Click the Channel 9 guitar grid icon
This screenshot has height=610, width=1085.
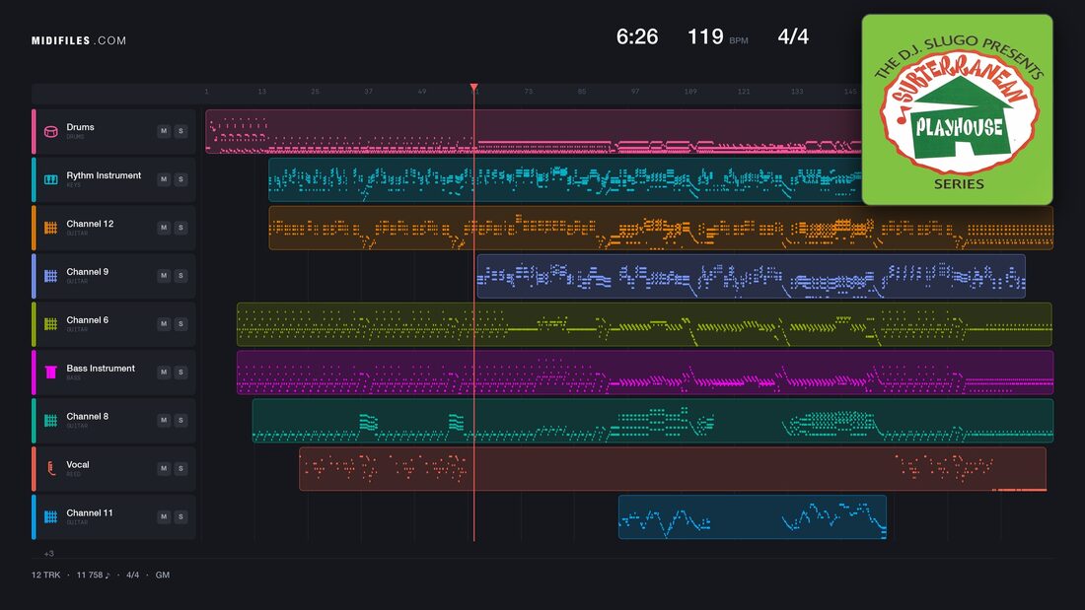50,276
